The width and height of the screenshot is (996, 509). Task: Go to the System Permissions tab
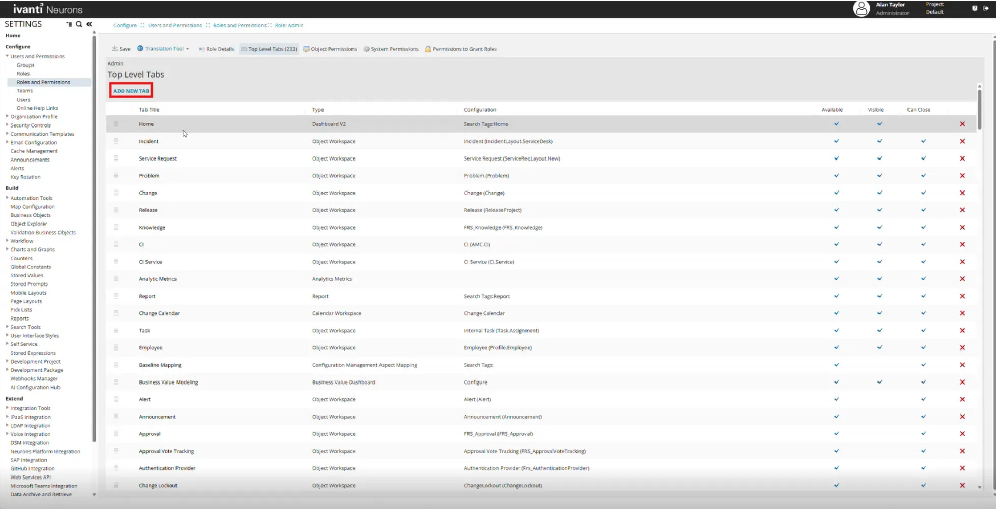391,49
